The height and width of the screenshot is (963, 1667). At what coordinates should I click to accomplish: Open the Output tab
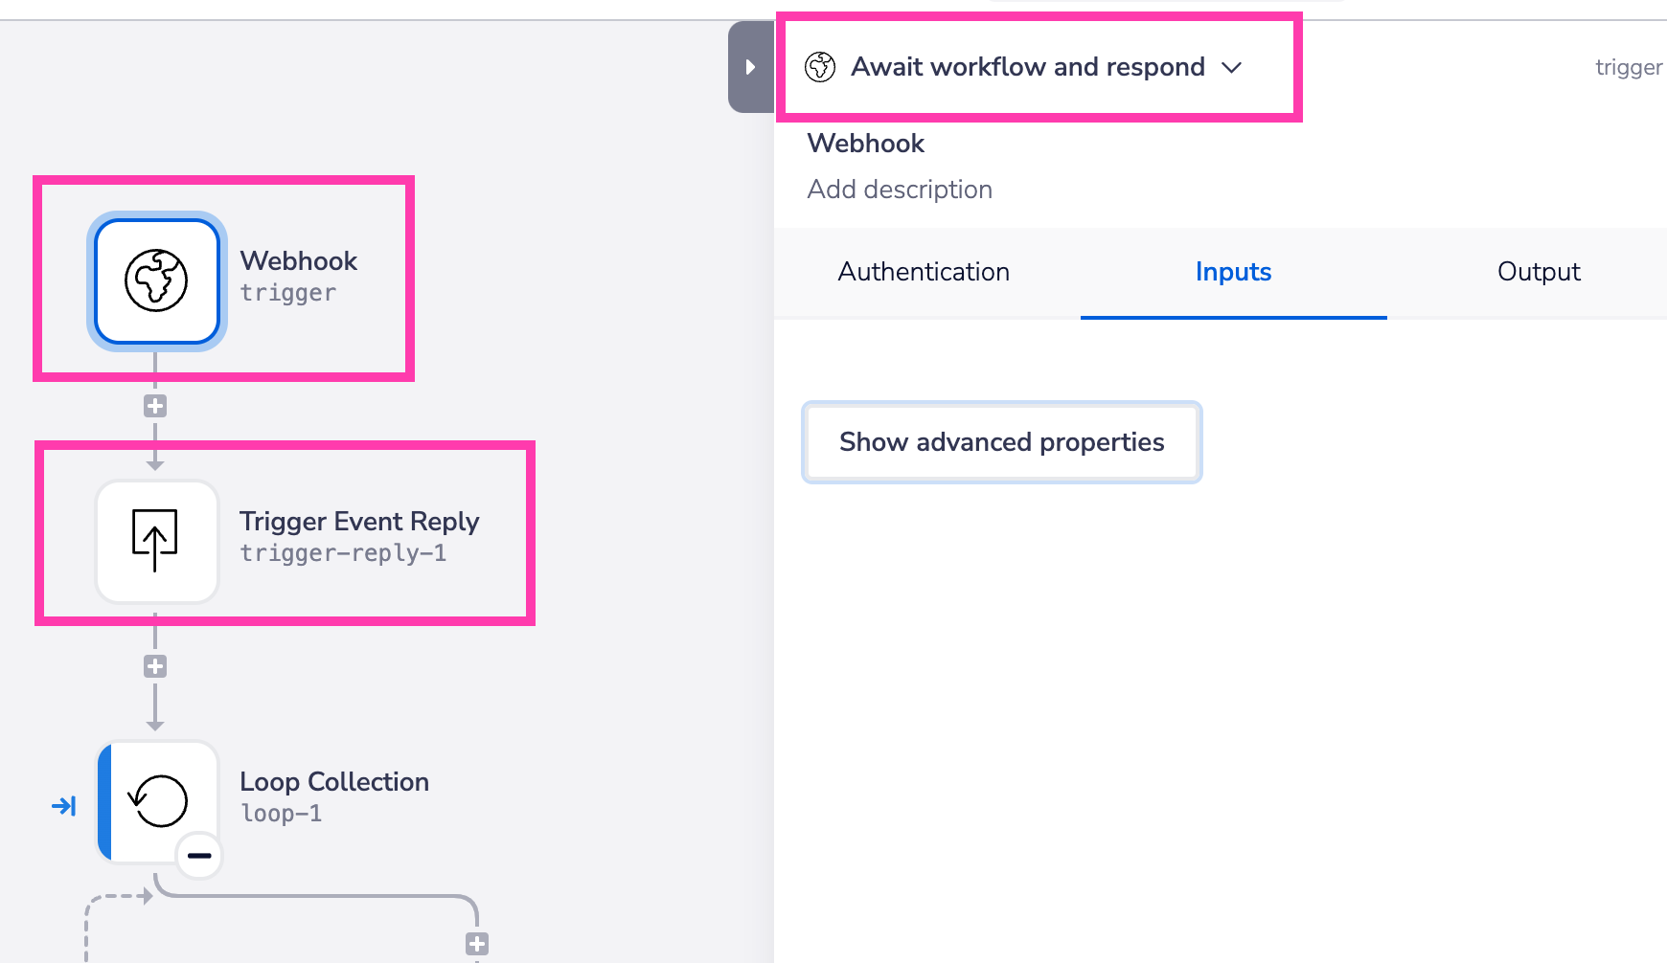click(x=1539, y=272)
